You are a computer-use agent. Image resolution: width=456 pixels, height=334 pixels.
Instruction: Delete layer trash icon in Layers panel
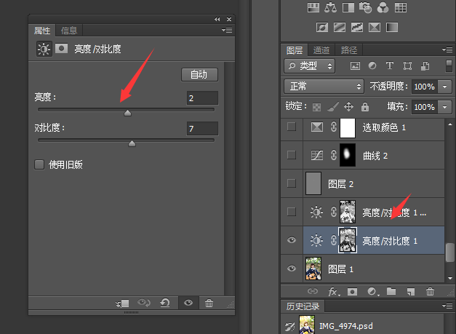430,291
